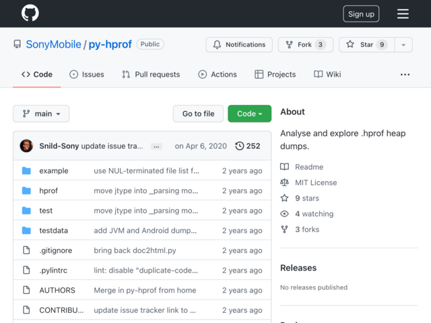Open the test folder

tap(46, 211)
